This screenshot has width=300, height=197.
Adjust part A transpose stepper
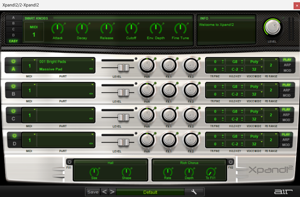point(223,61)
